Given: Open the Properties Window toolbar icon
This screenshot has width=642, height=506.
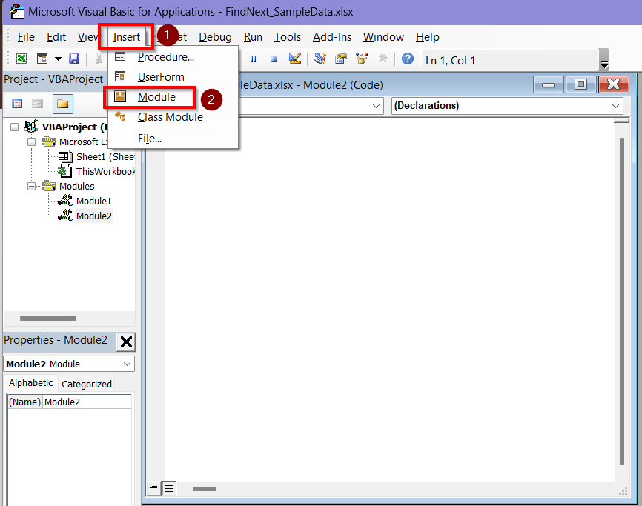Looking at the screenshot, I should click(x=341, y=60).
